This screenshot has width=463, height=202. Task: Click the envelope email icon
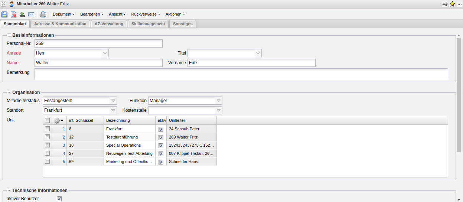(x=31, y=14)
